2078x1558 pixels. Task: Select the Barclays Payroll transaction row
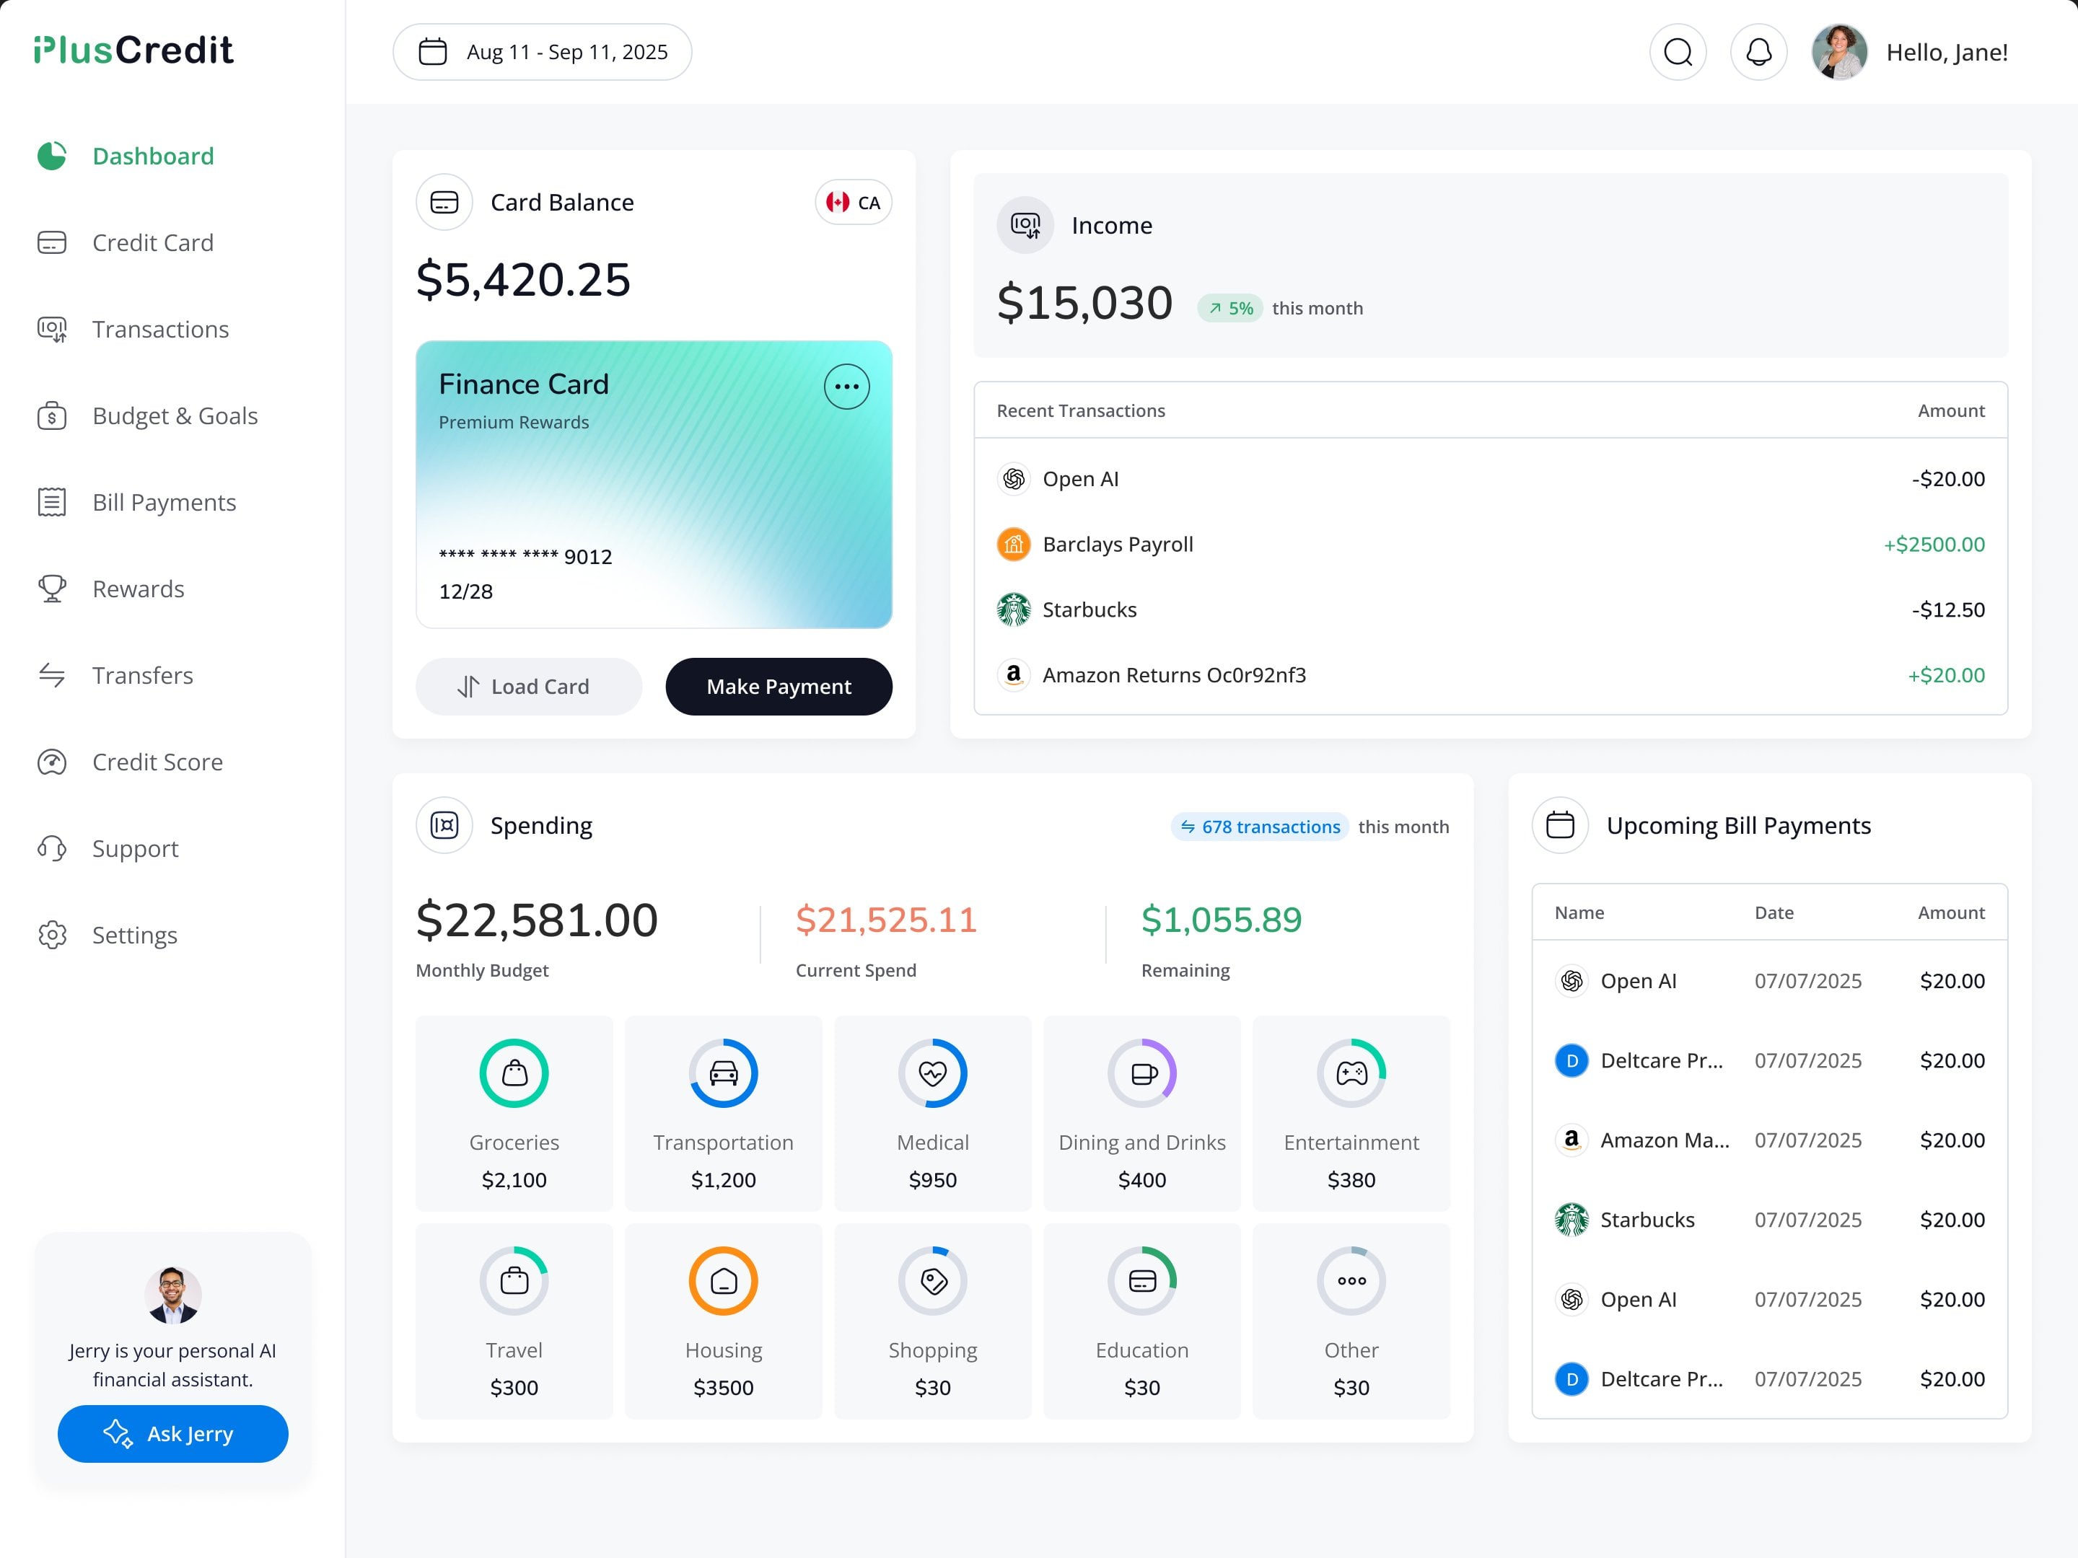(1491, 545)
